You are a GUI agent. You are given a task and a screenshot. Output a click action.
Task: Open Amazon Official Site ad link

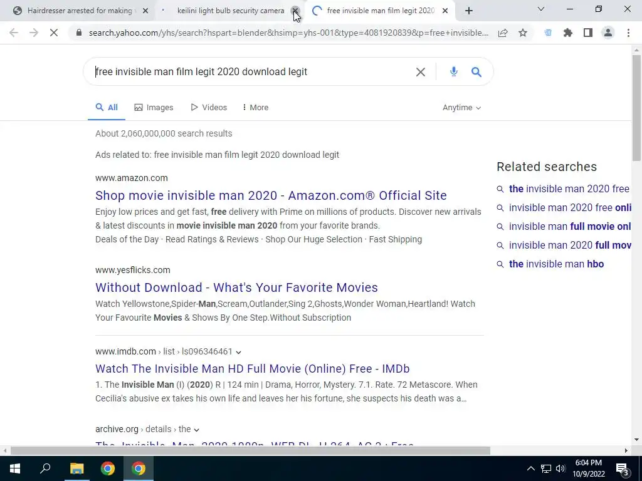pos(271,195)
